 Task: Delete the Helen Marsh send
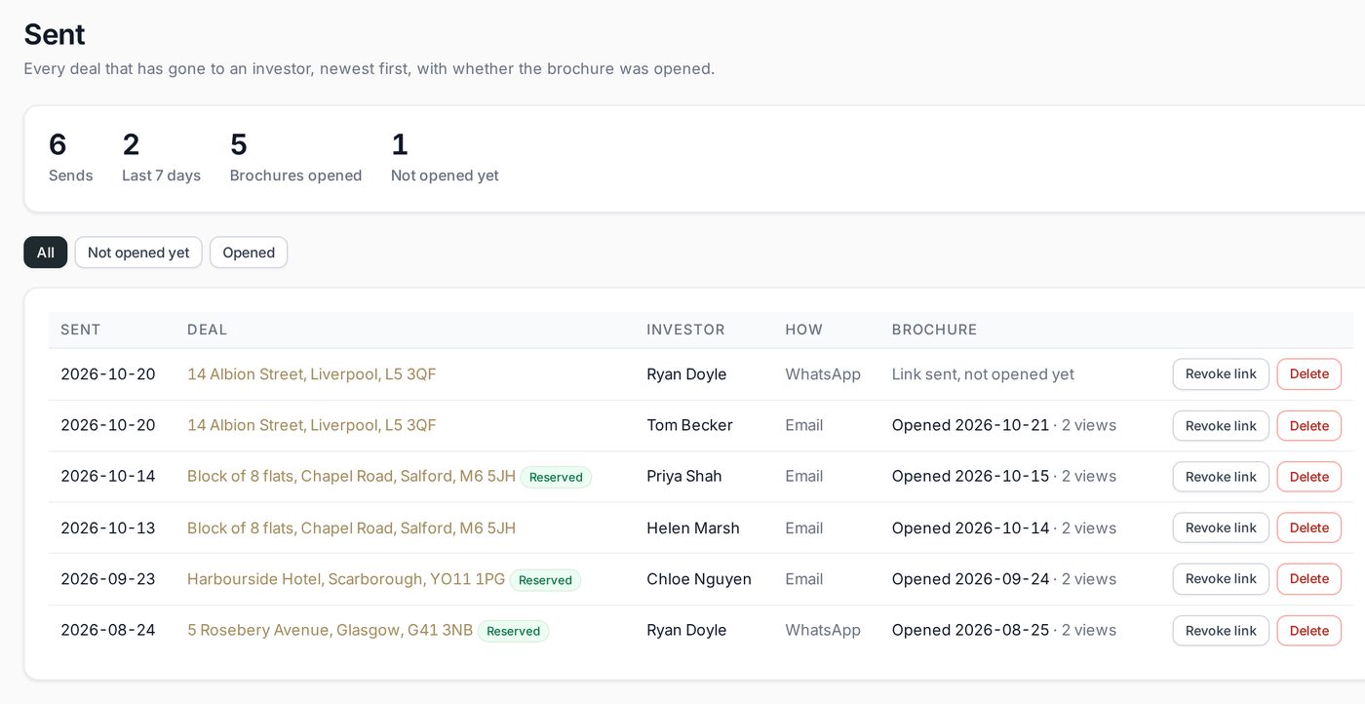coord(1309,528)
